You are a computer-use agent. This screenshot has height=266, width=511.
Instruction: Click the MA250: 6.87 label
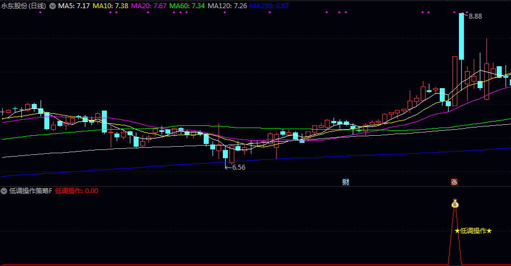tap(269, 6)
